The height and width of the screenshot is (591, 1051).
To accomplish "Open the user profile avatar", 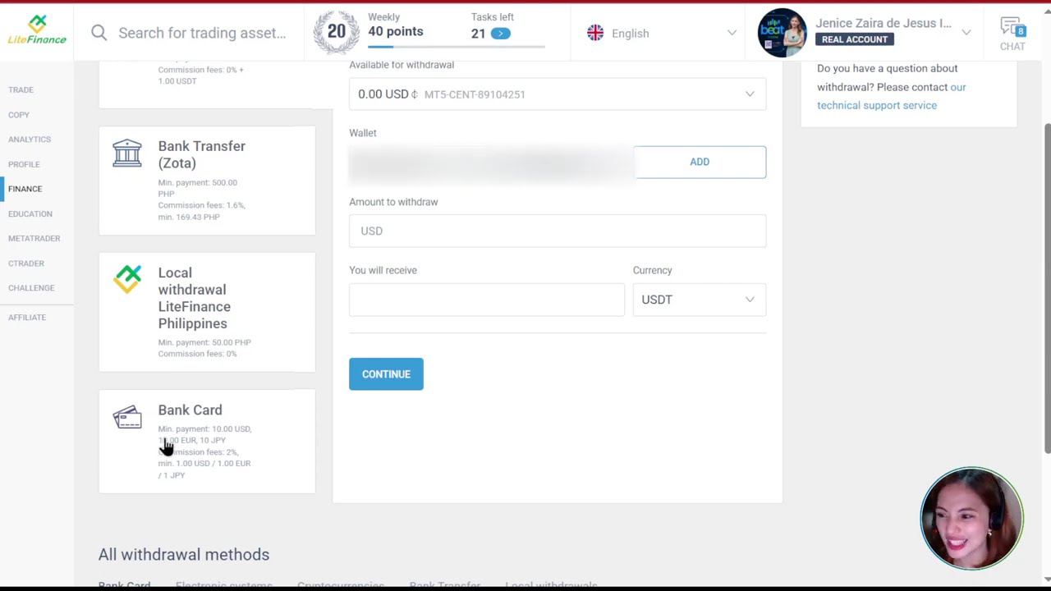I will coord(782,33).
